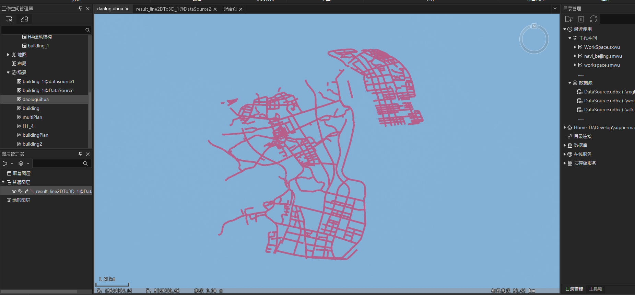Screen dimensions: 635x295
Task: Click the north compass in the scene
Action: (534, 39)
